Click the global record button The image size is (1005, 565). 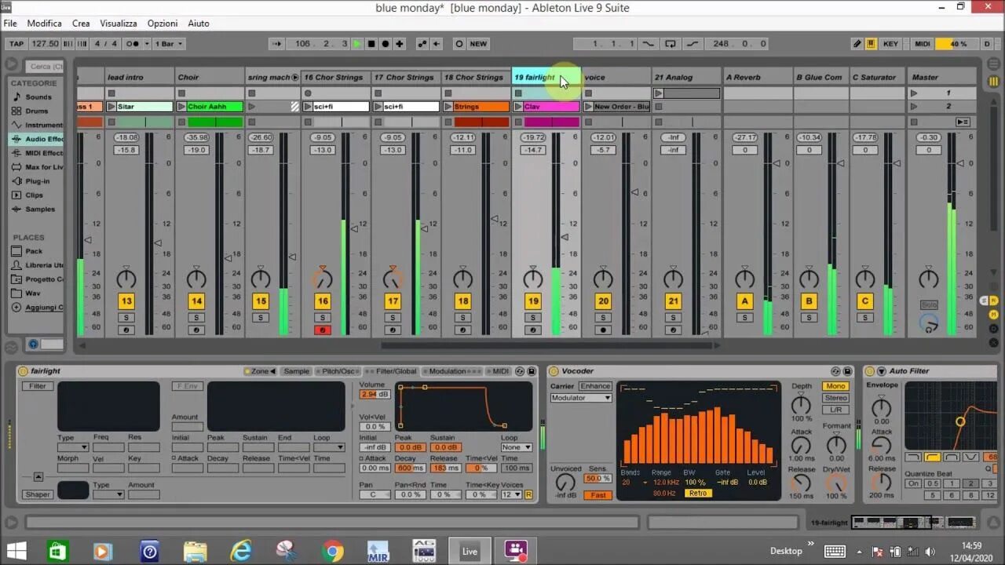click(385, 44)
